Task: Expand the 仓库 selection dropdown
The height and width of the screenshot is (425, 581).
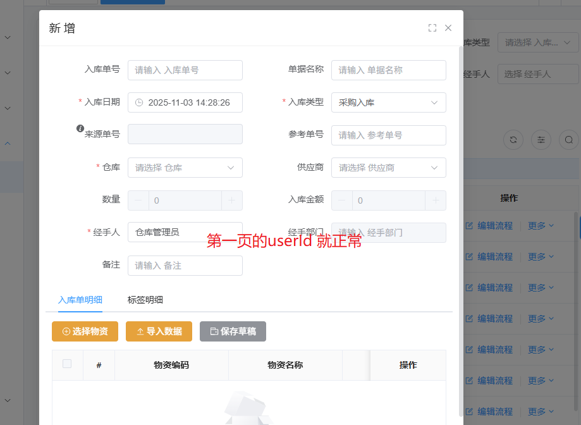Action: click(x=185, y=168)
